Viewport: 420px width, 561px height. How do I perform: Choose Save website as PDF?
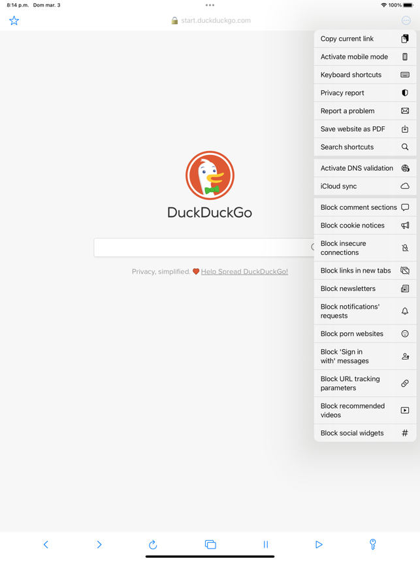click(365, 129)
